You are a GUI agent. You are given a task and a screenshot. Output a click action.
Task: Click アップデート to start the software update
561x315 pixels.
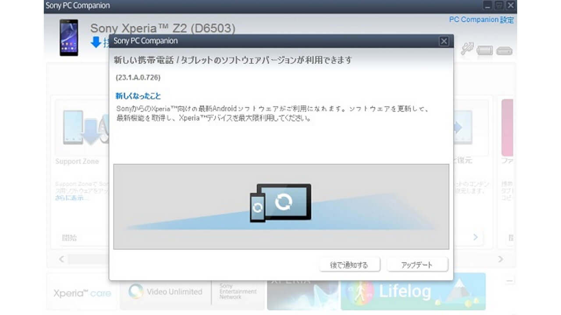416,264
